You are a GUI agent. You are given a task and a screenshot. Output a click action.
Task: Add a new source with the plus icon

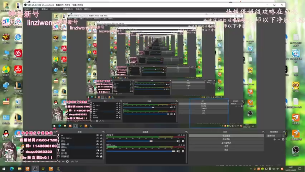tap(59, 161)
